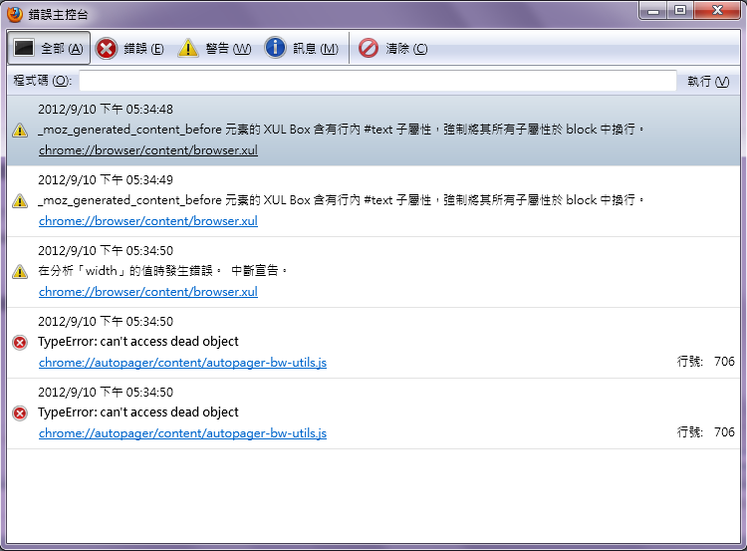Screen dimensions: 747x551
Task: Click the red error icon of the bottom TypeError
Action: 20,413
